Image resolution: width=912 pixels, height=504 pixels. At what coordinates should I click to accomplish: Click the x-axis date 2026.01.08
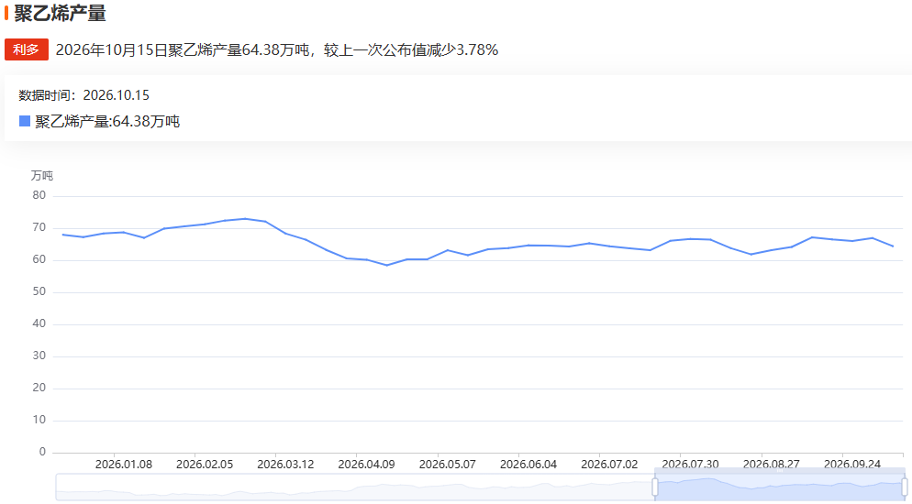(124, 465)
